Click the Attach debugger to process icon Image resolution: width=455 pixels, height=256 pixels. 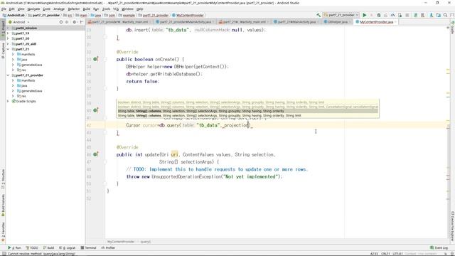coord(400,15)
